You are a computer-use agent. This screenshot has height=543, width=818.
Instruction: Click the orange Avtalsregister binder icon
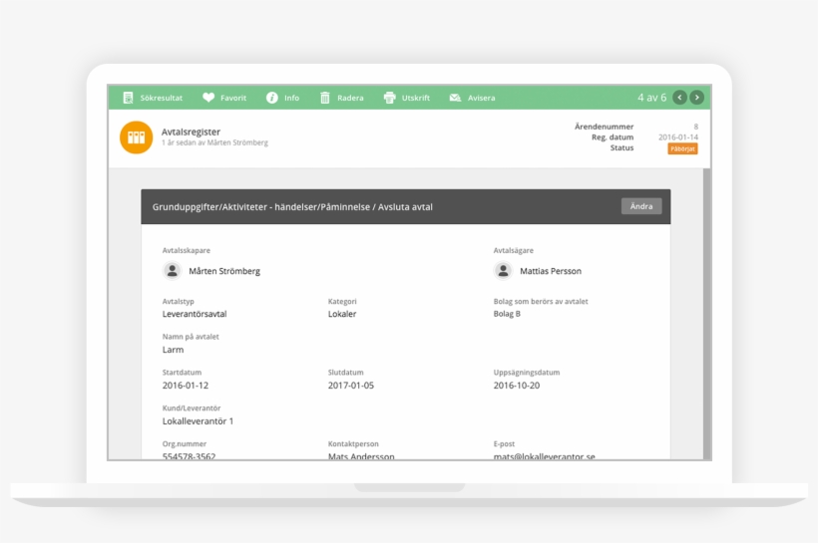tap(136, 137)
